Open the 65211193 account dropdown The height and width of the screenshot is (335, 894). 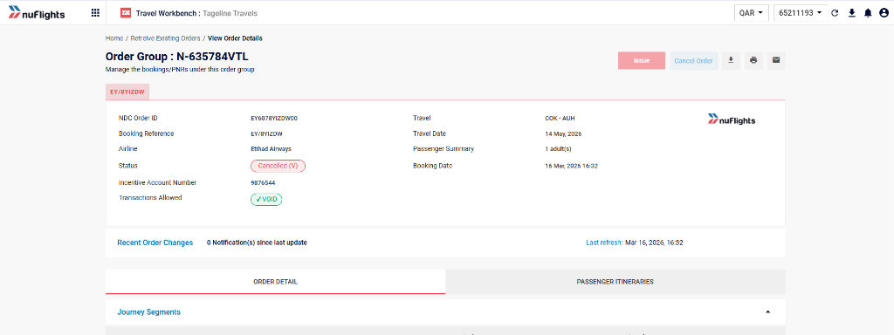point(800,13)
